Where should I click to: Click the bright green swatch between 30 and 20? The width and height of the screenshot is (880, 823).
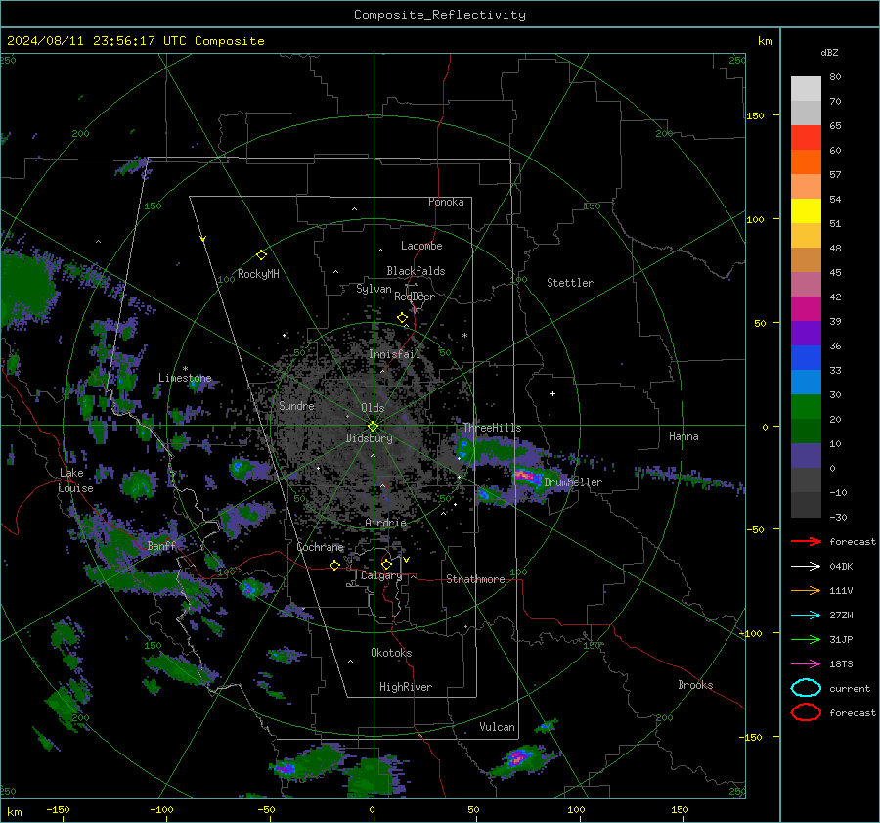(806, 407)
